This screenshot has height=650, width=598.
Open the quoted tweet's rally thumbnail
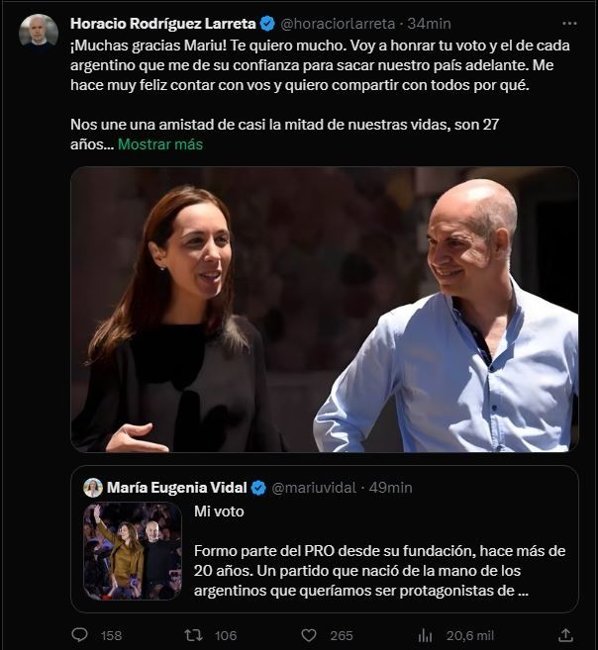click(x=133, y=551)
